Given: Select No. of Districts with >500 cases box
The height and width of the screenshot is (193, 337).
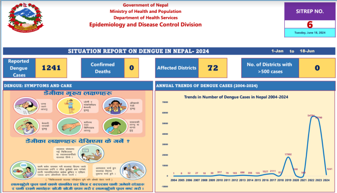Looking at the screenshot, I should (x=288, y=68).
